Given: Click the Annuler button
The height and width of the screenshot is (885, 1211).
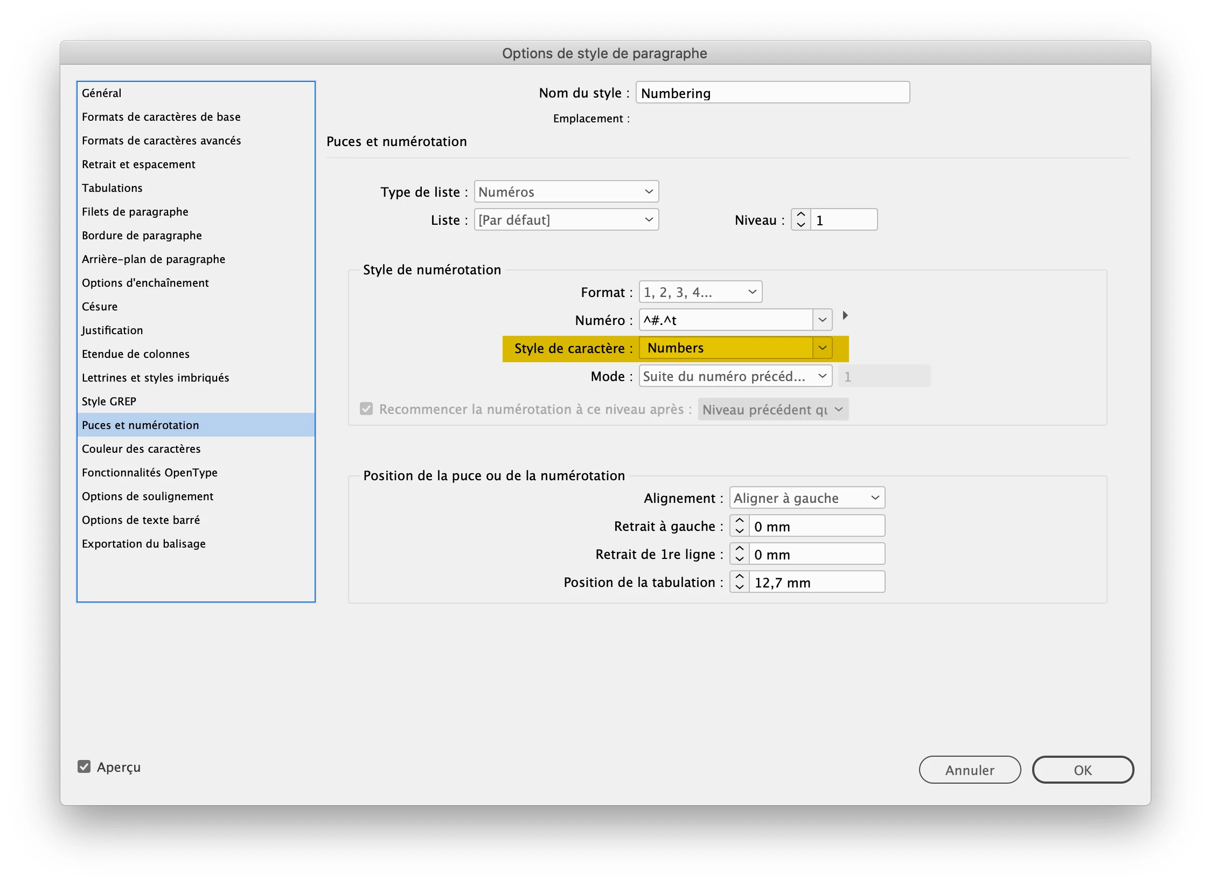Looking at the screenshot, I should [969, 770].
